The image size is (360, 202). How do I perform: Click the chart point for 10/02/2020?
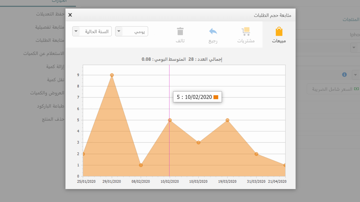pyautogui.click(x=170, y=120)
